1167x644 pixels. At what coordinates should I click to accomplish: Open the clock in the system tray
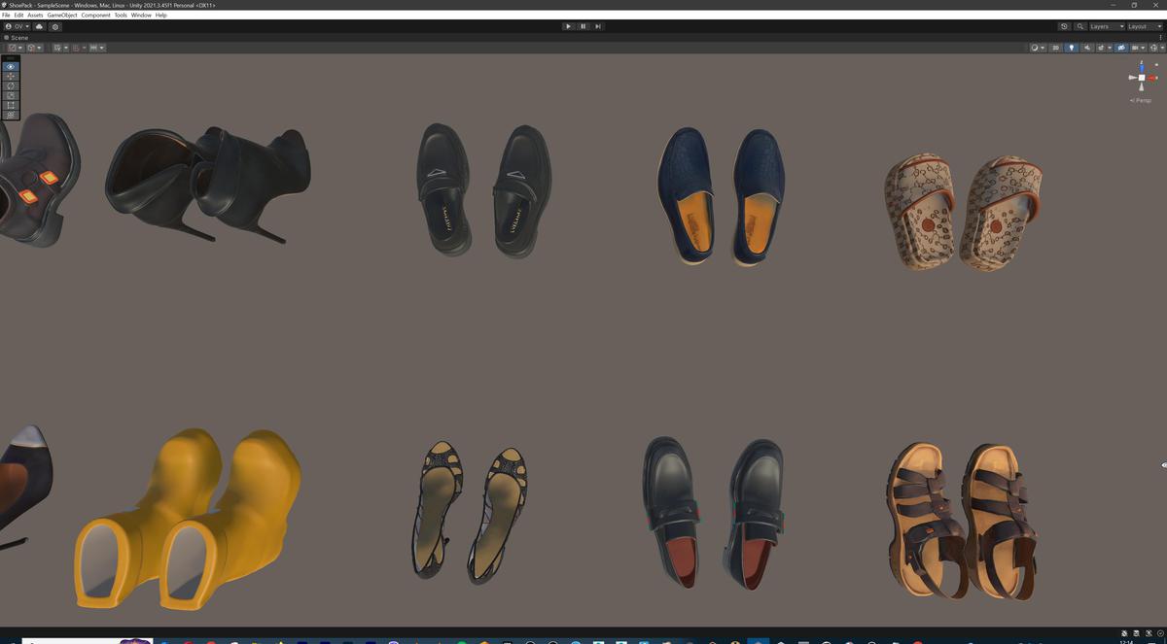[x=1126, y=641]
